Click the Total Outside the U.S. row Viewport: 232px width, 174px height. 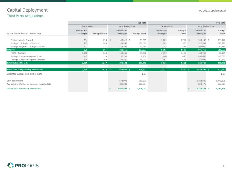coord(116,63)
